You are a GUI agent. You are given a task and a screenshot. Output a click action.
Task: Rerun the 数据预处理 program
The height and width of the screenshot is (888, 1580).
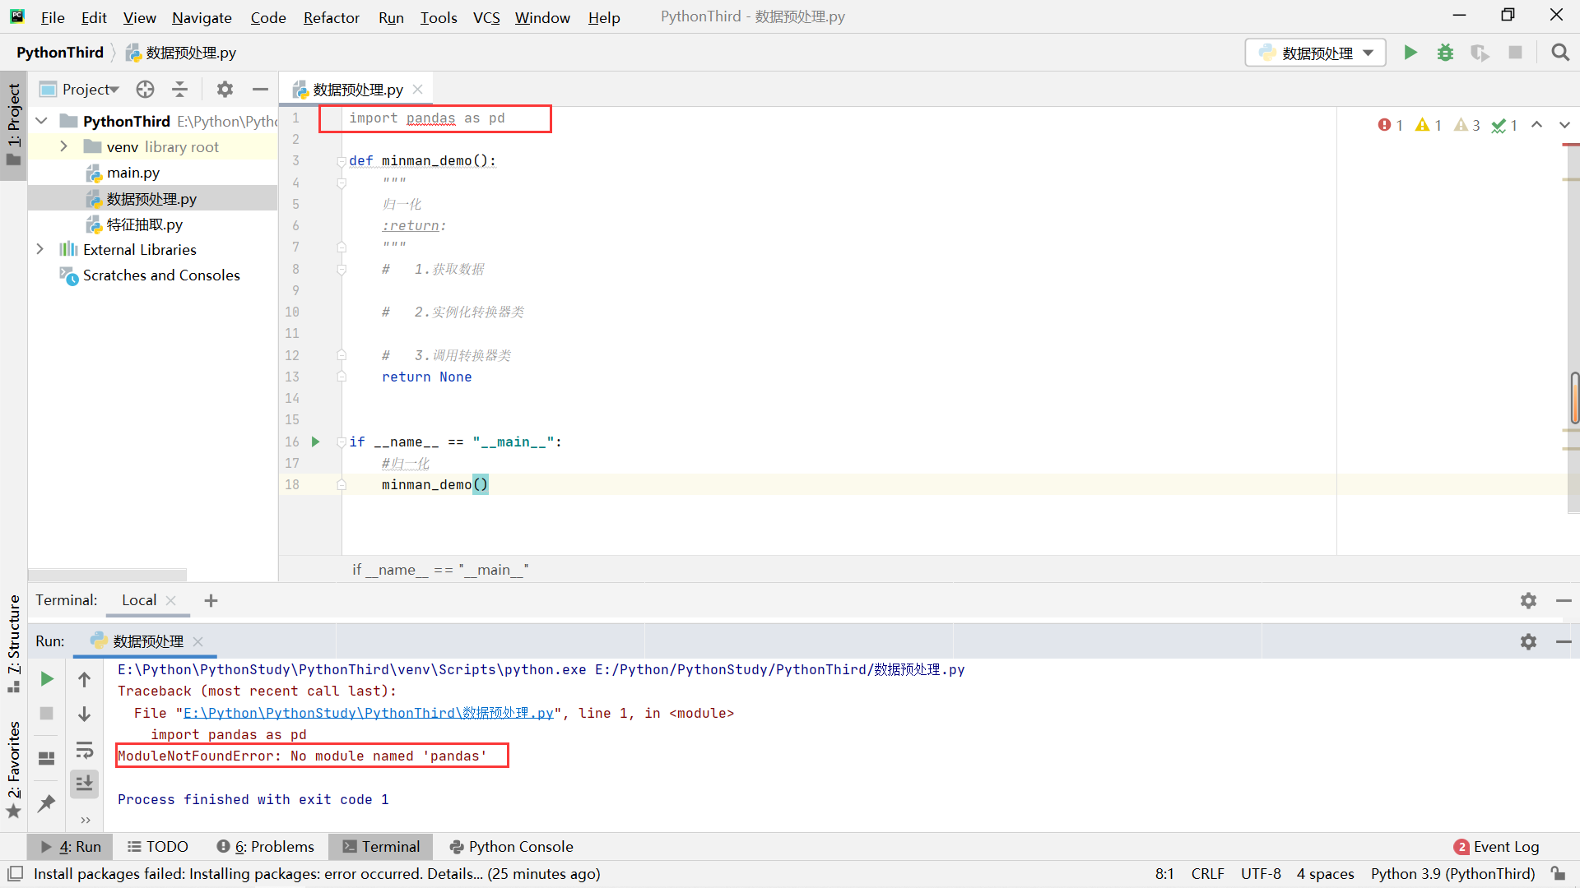[46, 679]
